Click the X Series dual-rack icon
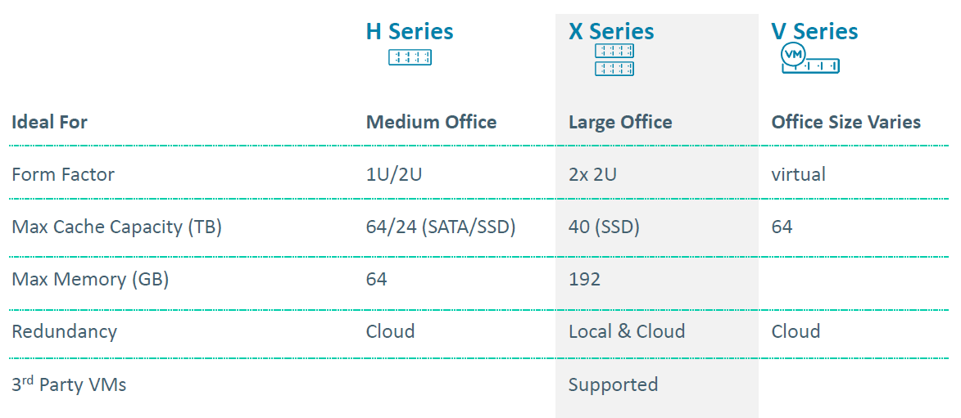 614,60
